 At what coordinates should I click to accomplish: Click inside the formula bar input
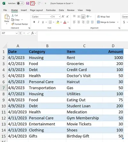pyautogui.click(x=83, y=36)
